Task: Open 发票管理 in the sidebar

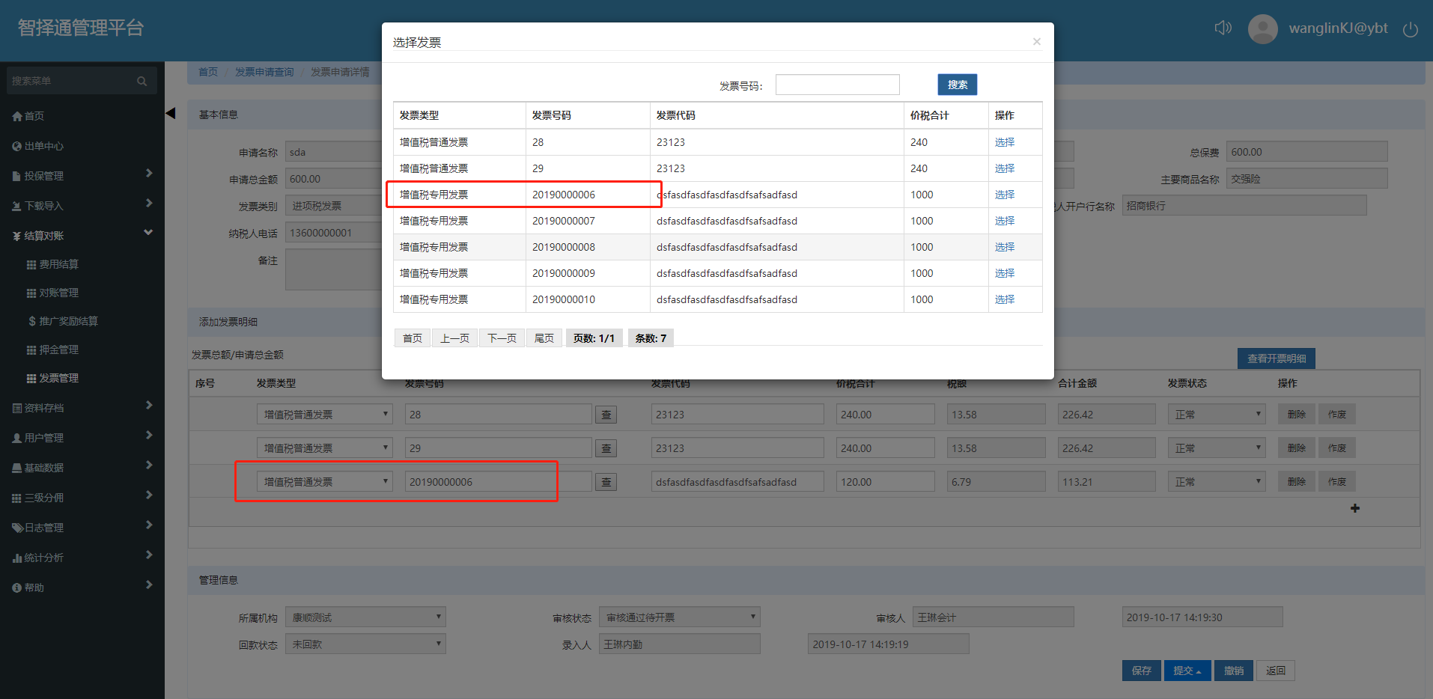Action: coord(58,378)
